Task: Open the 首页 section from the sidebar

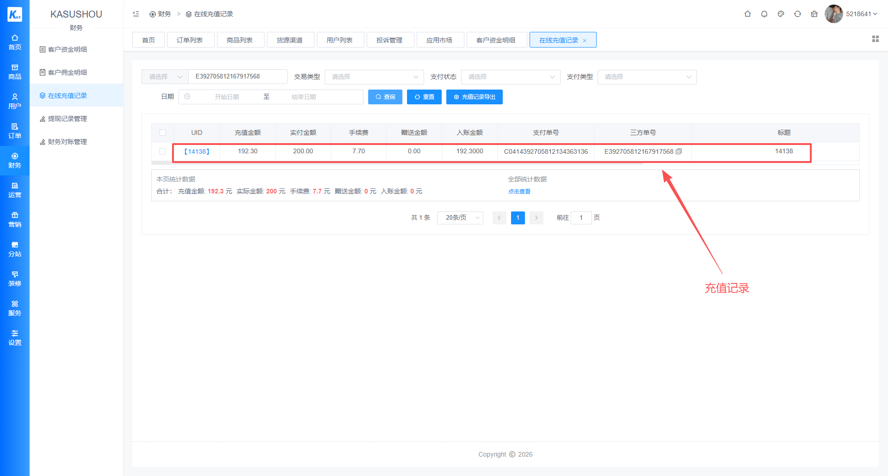Action: click(x=15, y=42)
